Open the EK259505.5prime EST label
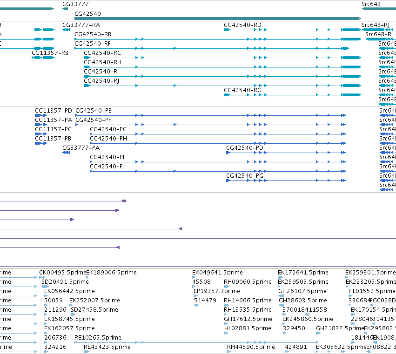Screen dimensions: 396x354 coord(303,282)
